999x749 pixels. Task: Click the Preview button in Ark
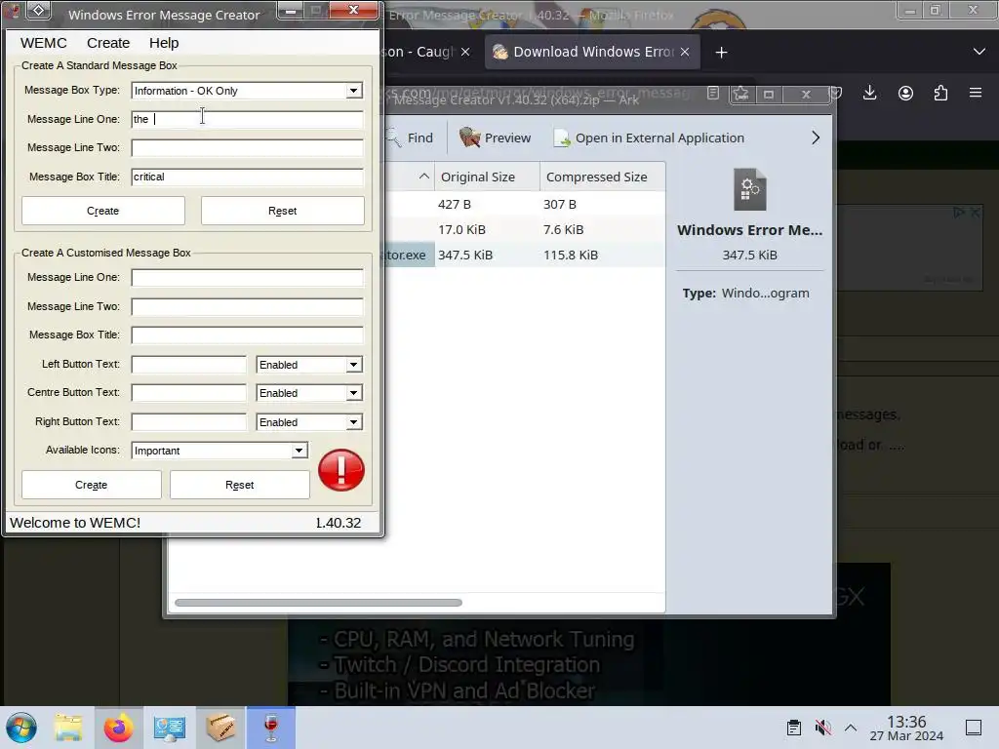tap(495, 138)
